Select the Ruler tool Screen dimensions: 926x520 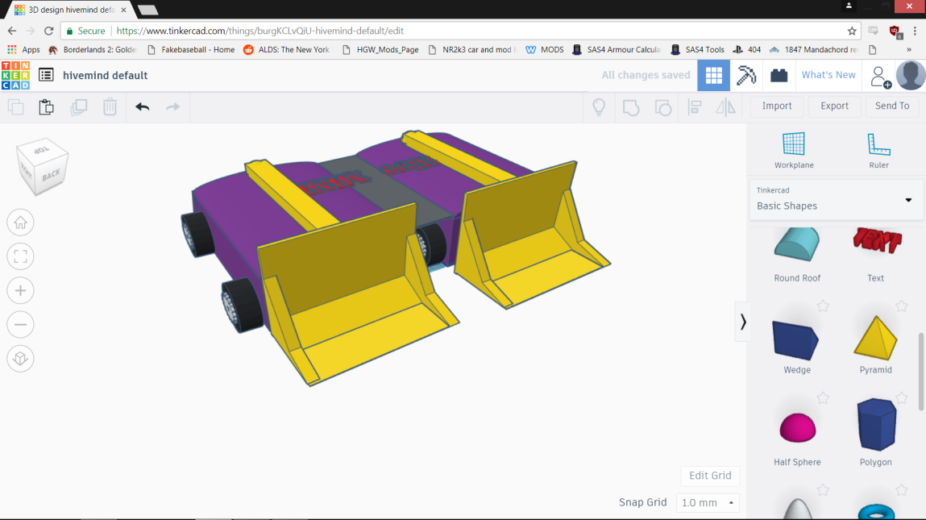pos(878,150)
